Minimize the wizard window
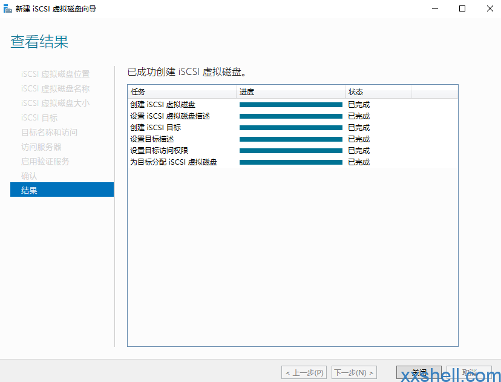This screenshot has width=501, height=382. (x=434, y=8)
